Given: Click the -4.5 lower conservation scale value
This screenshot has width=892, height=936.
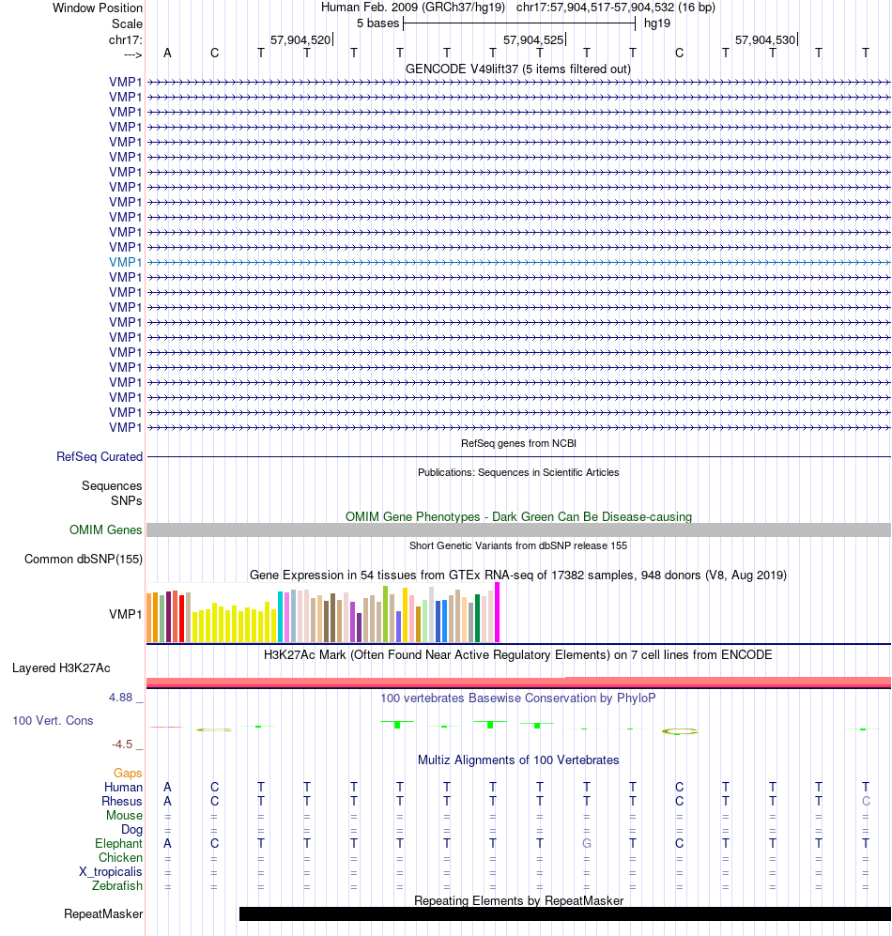Looking at the screenshot, I should 122,744.
